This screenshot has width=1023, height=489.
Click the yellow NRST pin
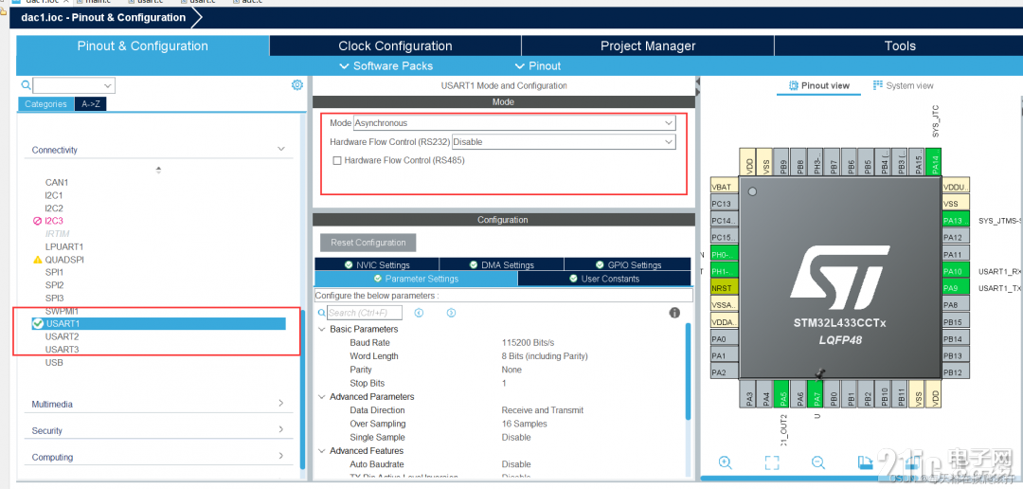click(725, 288)
